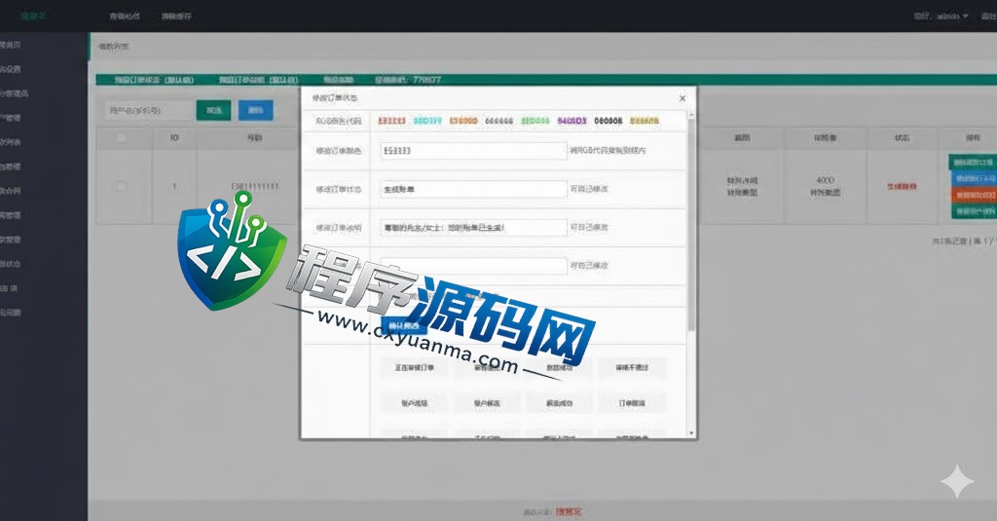
Task: Focus the search input in the background page
Action: point(148,111)
